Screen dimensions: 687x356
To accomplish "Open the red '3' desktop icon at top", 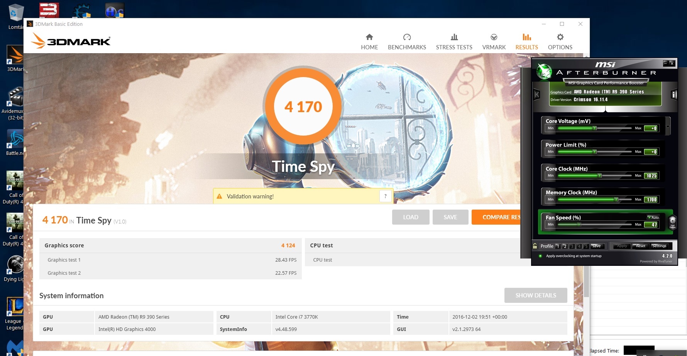I will [x=49, y=10].
